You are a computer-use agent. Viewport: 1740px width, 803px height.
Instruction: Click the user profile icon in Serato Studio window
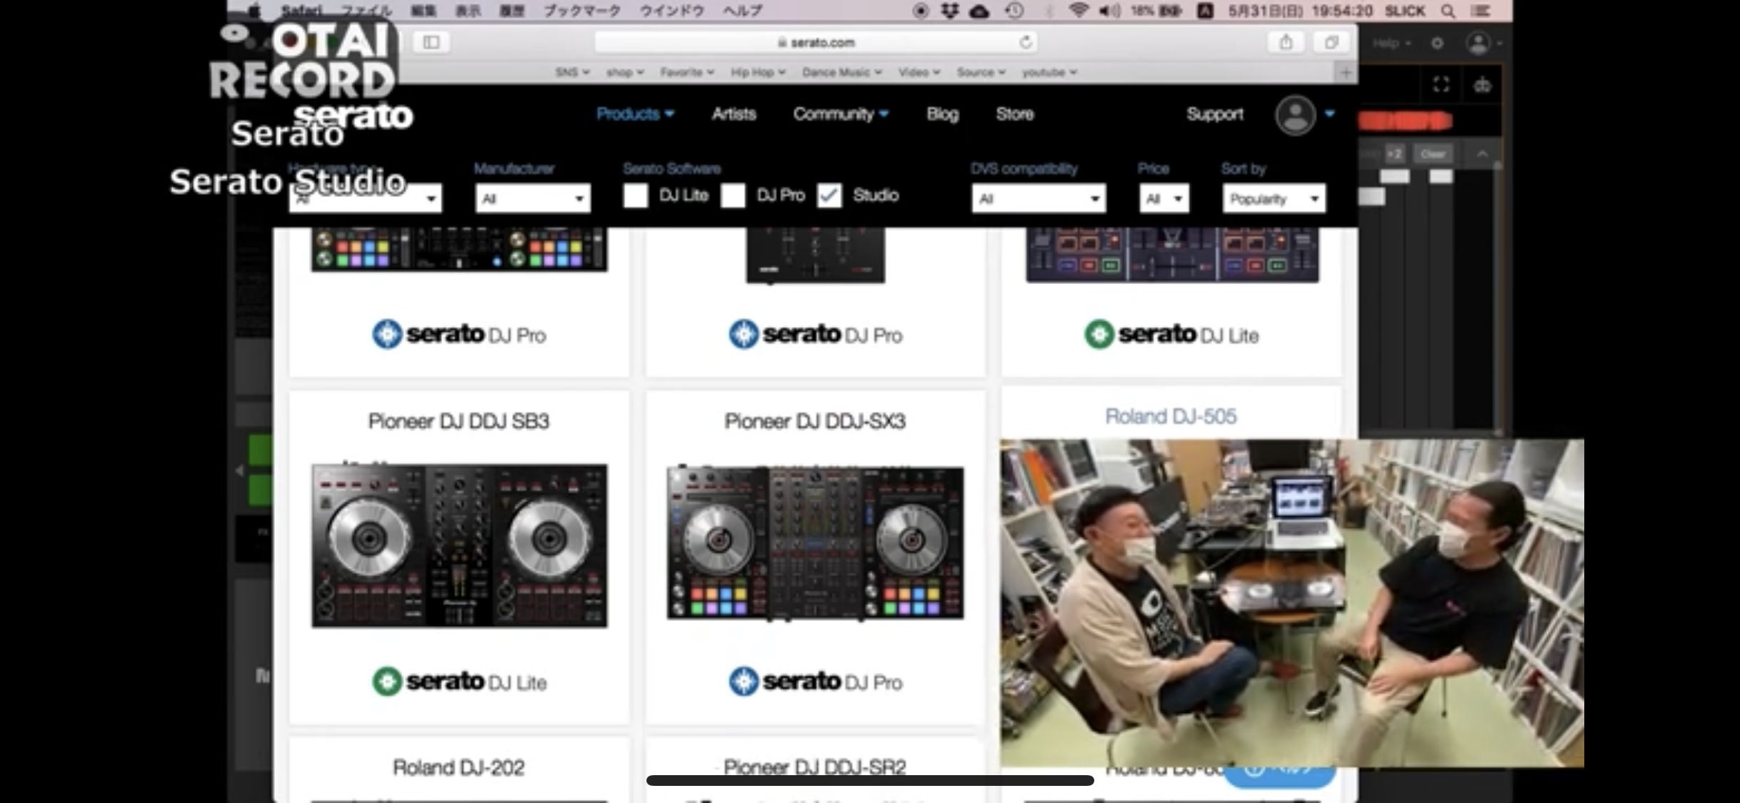(x=1478, y=44)
